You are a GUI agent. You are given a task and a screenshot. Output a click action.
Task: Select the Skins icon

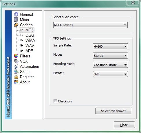point(16,72)
